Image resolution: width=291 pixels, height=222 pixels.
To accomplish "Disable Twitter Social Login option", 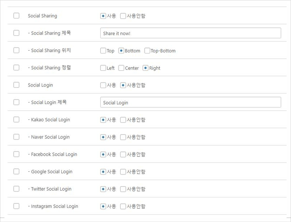I will 123,189.
